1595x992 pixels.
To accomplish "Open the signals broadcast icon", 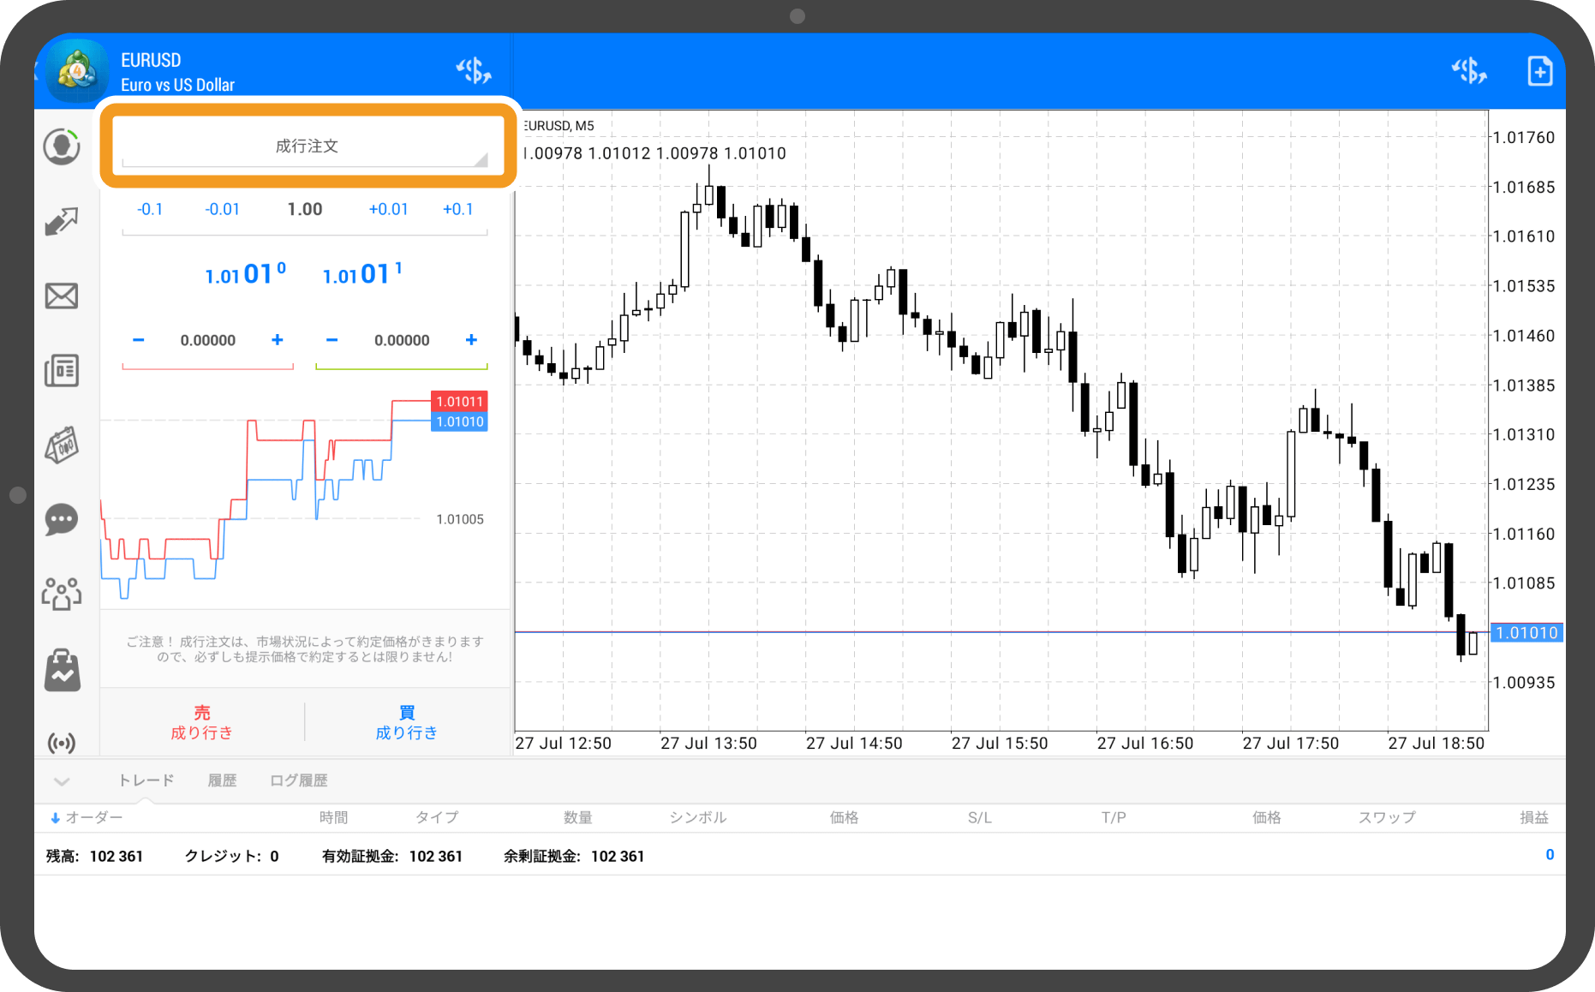I will click(62, 742).
